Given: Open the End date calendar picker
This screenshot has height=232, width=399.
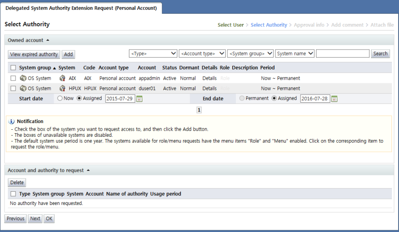Looking at the screenshot, I should tap(334, 99).
